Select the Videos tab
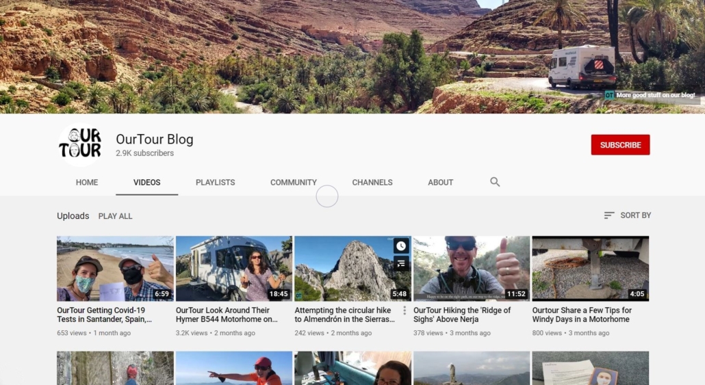The width and height of the screenshot is (705, 385). (x=146, y=183)
